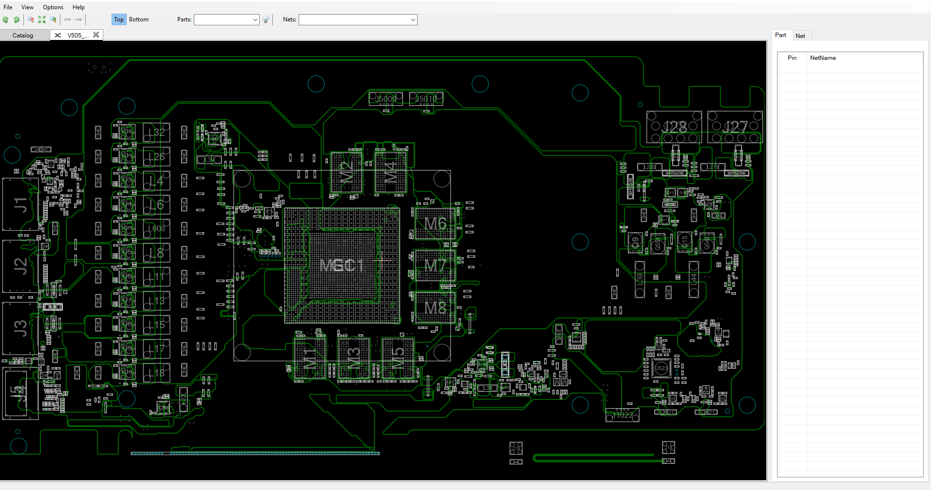Open the View menu
931x490 pixels.
pyautogui.click(x=28, y=7)
